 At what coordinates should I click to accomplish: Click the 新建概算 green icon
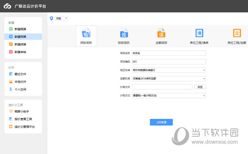(11, 29)
